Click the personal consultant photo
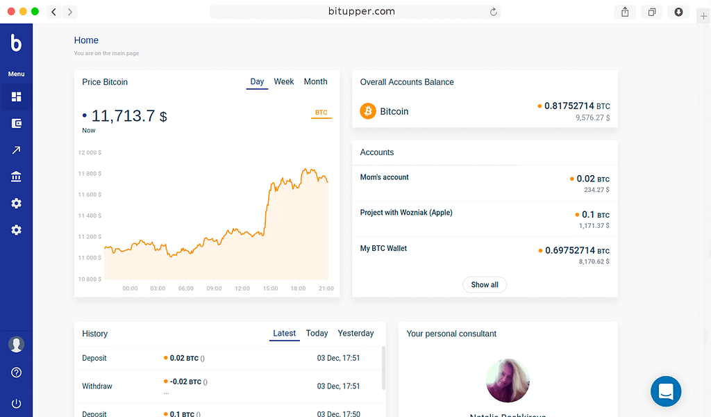 pyautogui.click(x=508, y=380)
